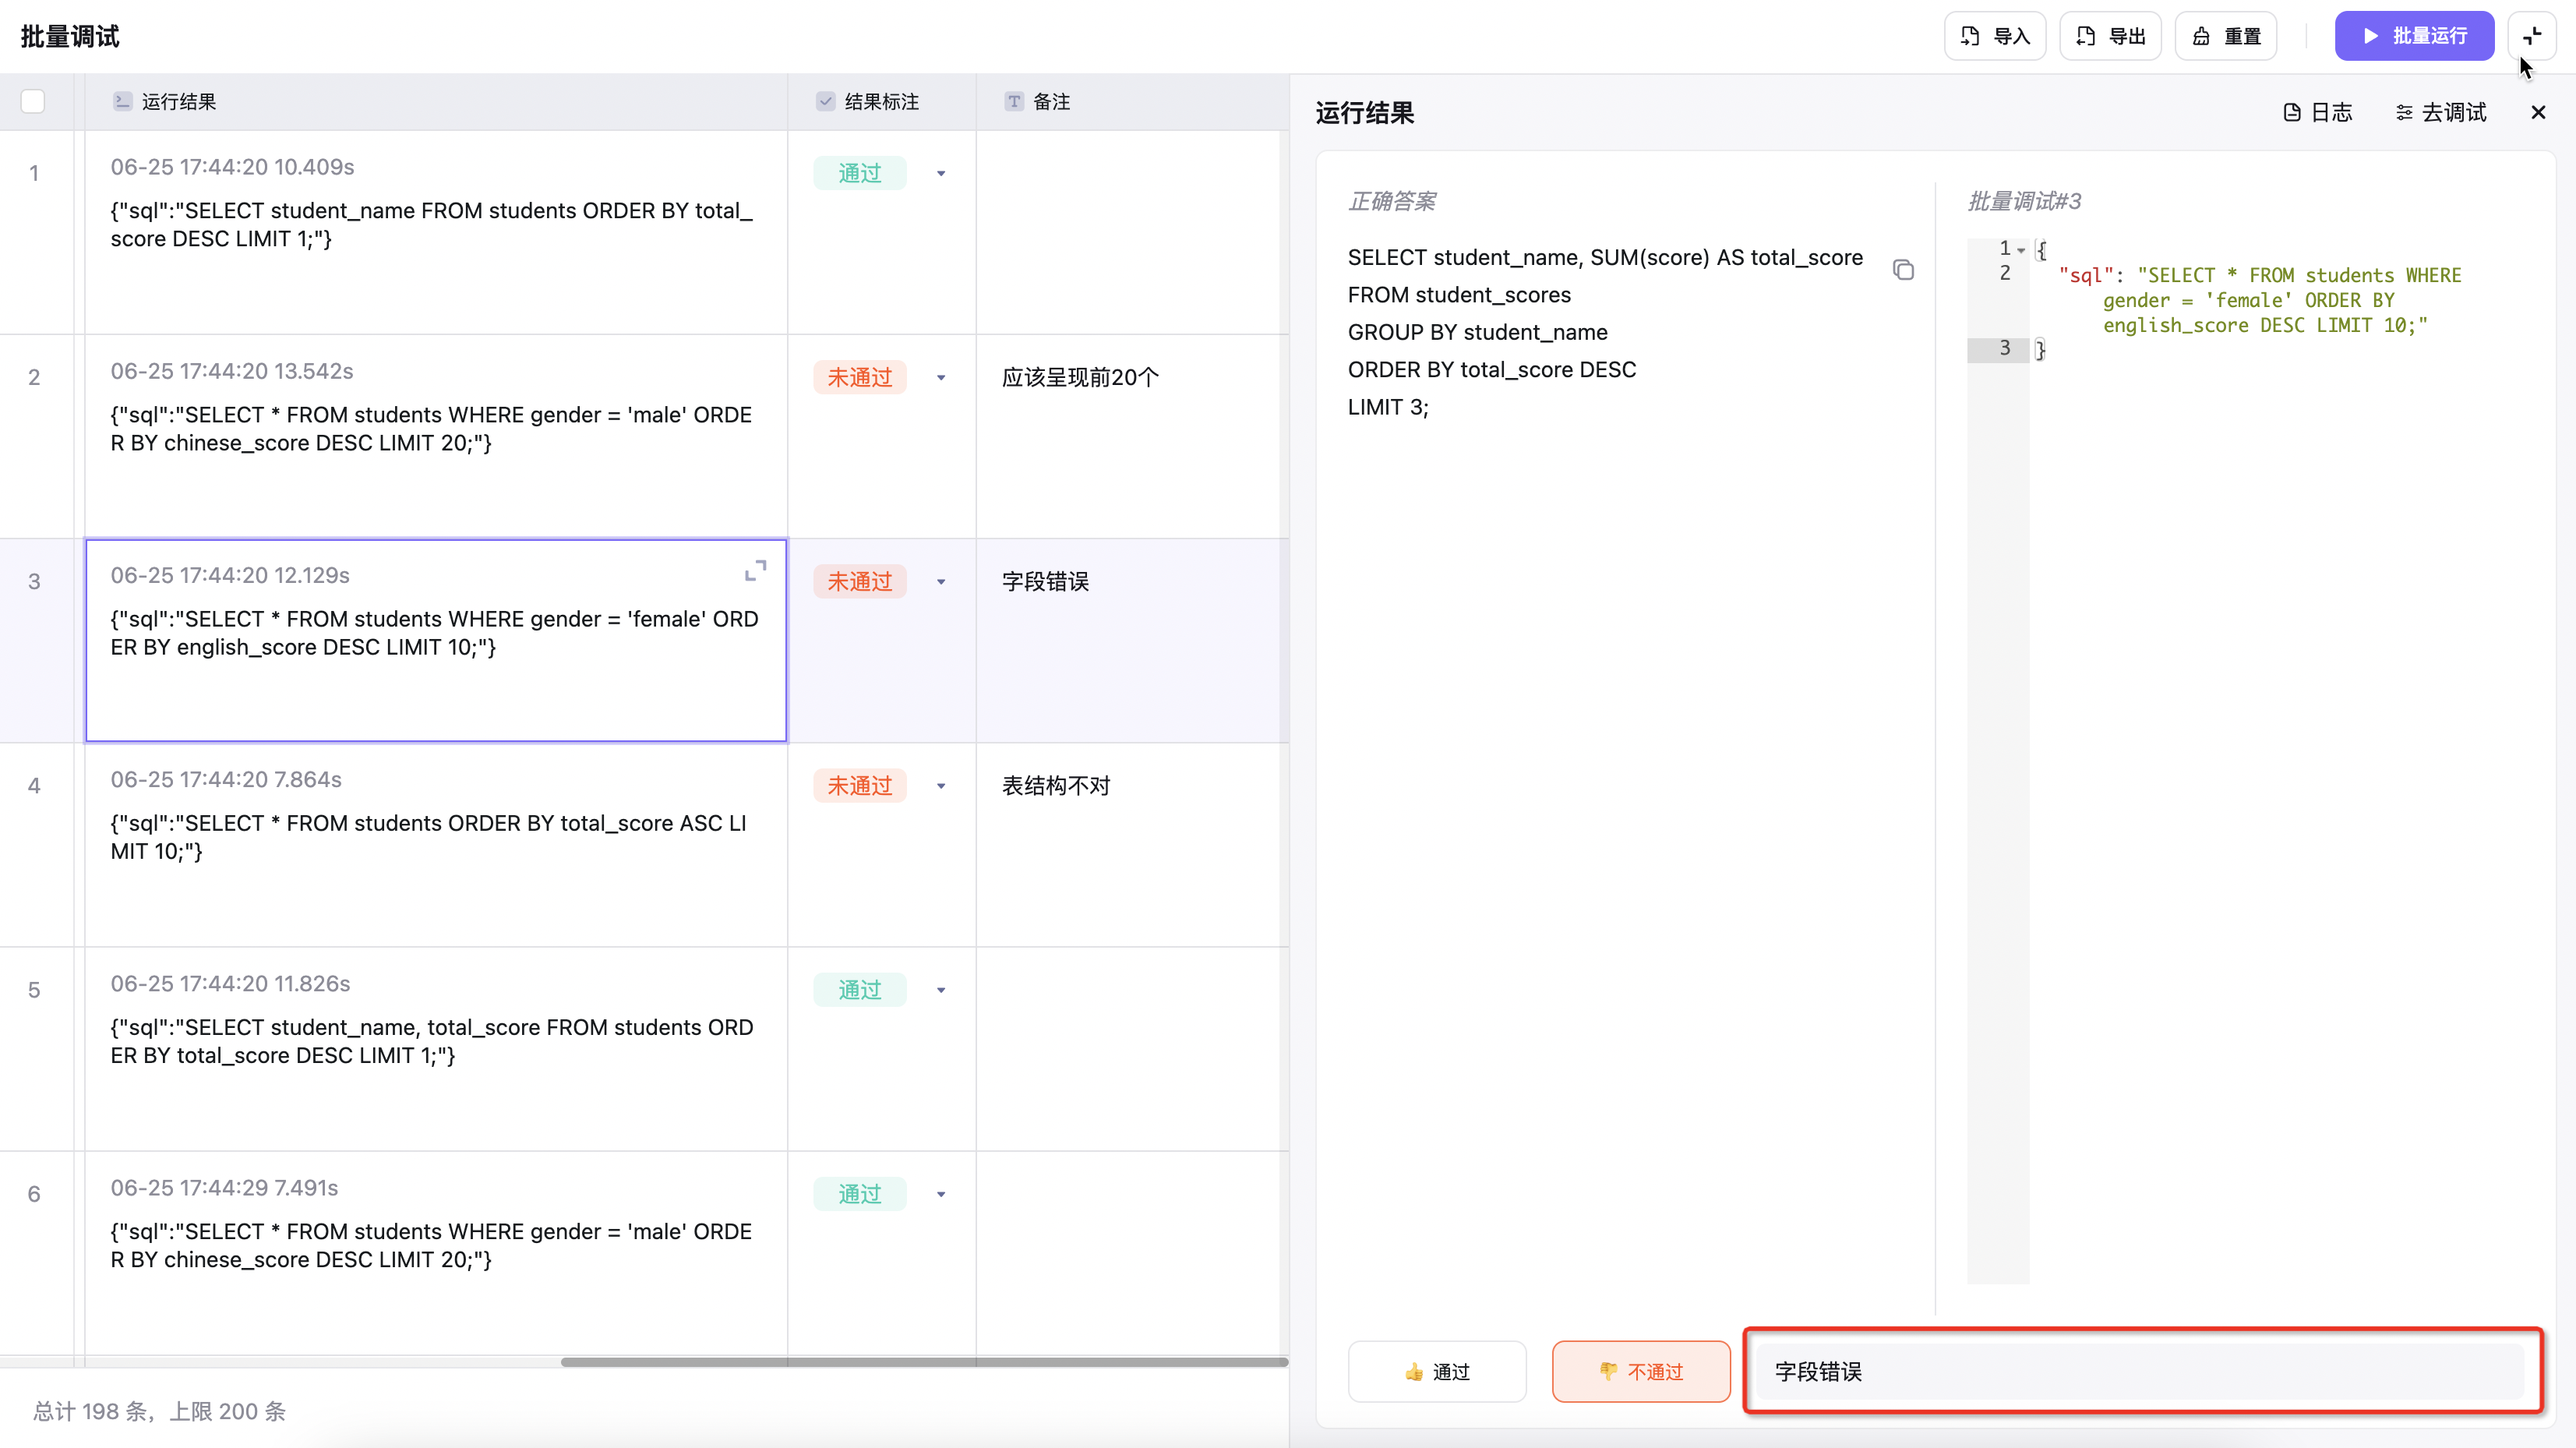2576x1448 pixels.
Task: Mark result as 不通过 with thumbs-down
Action: point(1641,1371)
